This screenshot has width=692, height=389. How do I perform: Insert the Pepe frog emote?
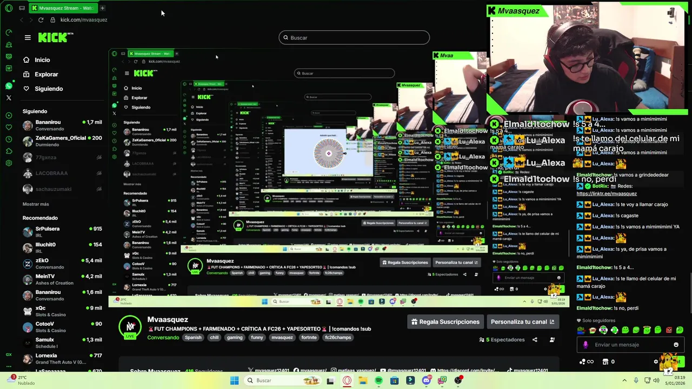(581, 330)
